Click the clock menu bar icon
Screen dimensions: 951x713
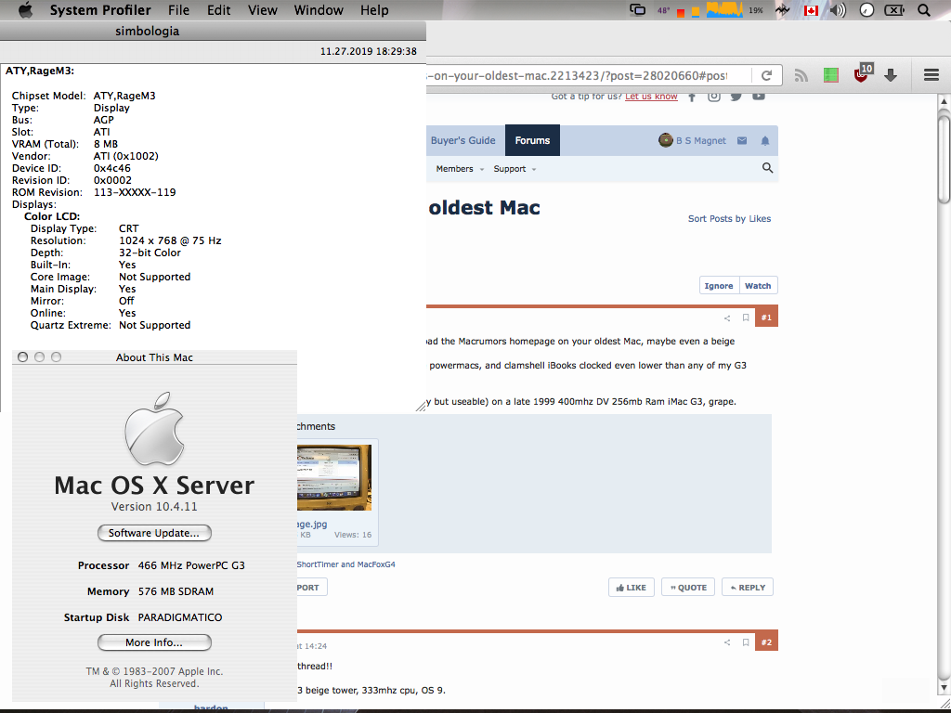click(x=866, y=10)
